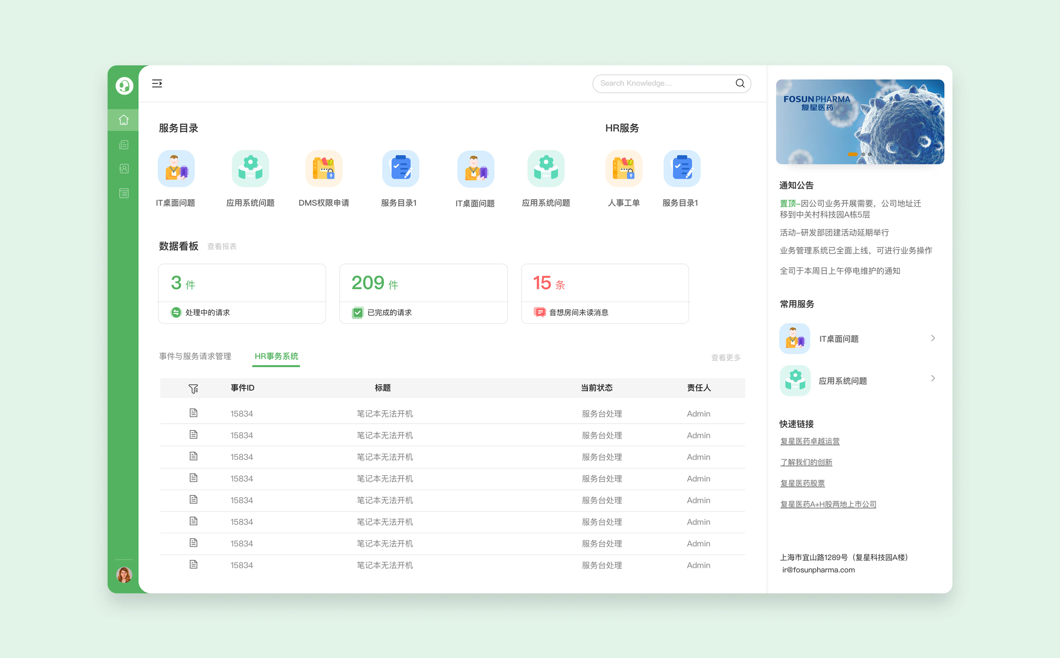Click the hamburger menu collapse icon

(157, 83)
